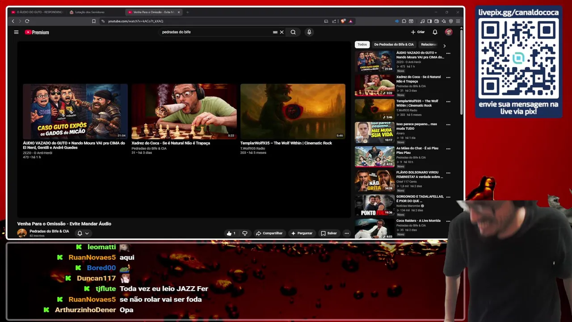Viewport: 572px width, 322px height.
Task: Click ZEZO - O Anti-Herói channel under end-screen video
Action: coord(38,153)
